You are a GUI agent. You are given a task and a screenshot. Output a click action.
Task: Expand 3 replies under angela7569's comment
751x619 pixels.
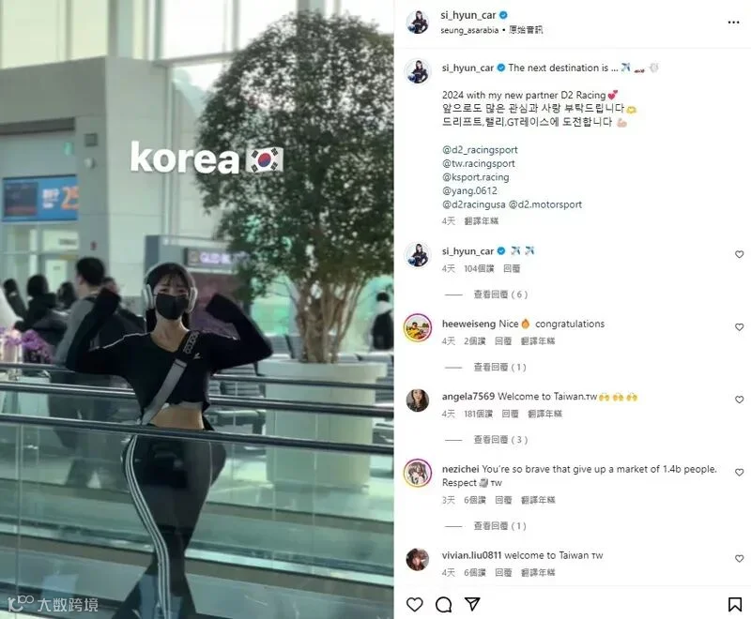point(500,440)
